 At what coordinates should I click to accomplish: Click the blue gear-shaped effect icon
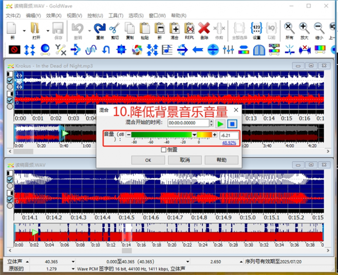(121, 50)
